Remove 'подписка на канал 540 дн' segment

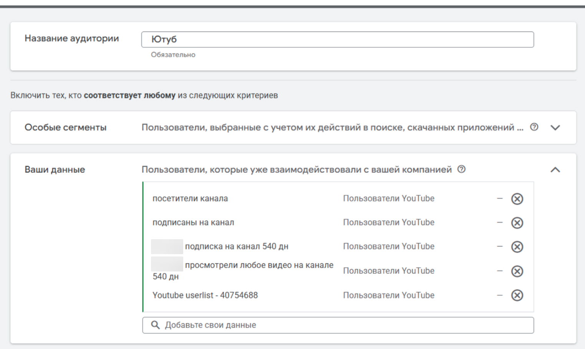(517, 247)
